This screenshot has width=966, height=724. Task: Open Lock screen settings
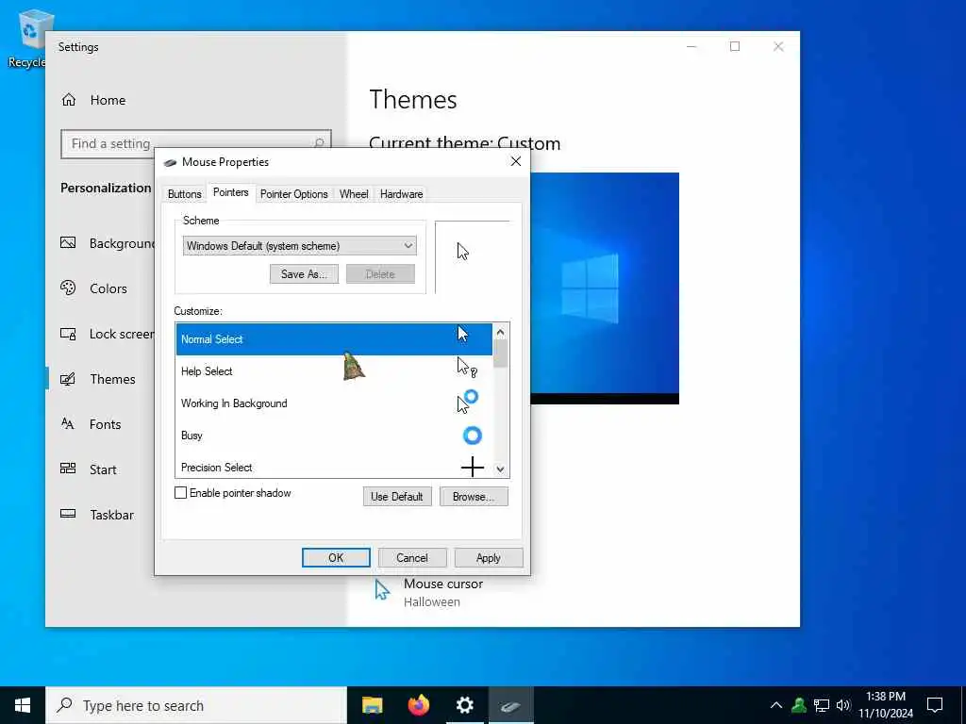[108, 334]
